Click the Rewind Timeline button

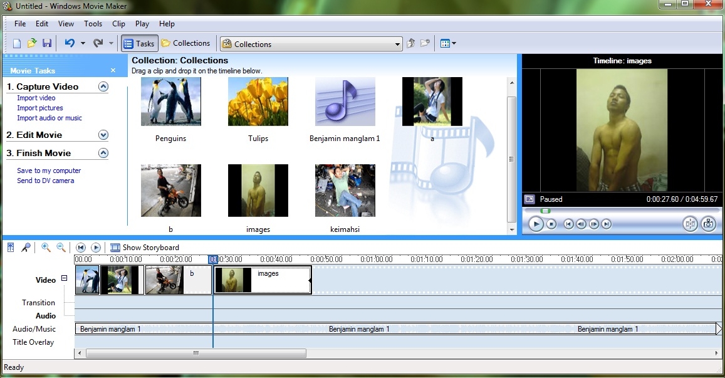(81, 248)
